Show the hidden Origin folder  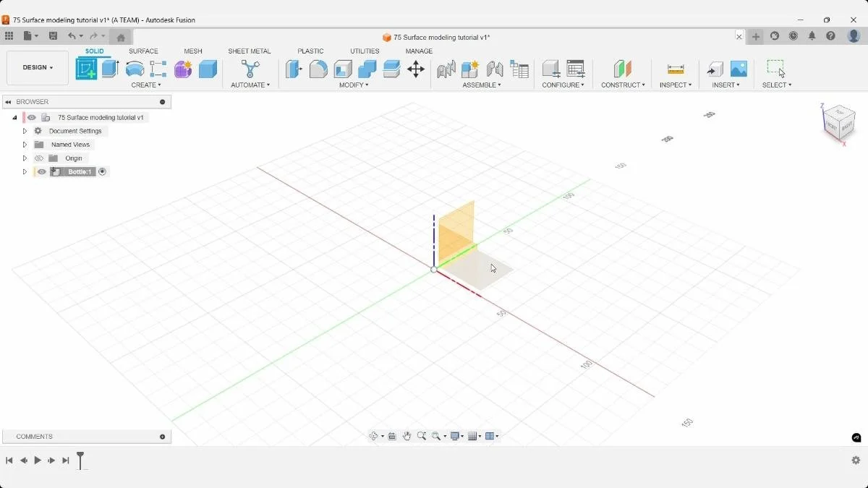pos(39,158)
